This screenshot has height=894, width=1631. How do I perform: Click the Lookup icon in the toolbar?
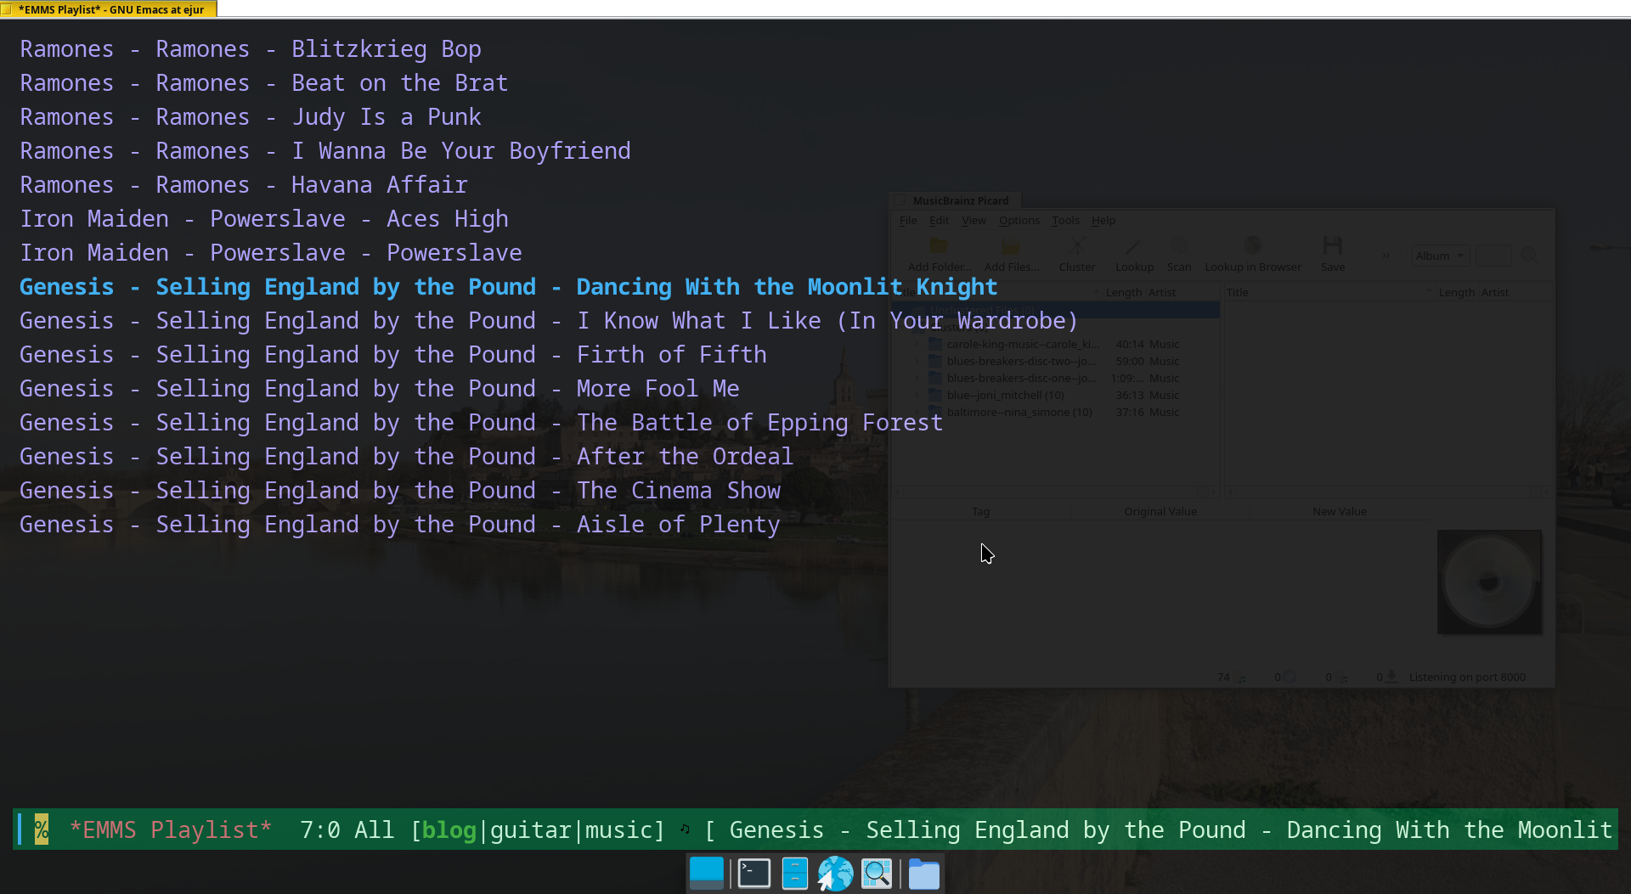(x=1133, y=246)
